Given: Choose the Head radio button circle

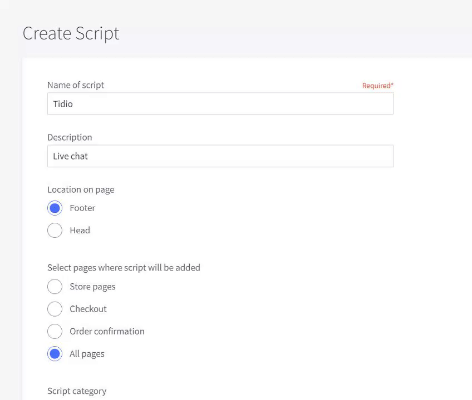Looking at the screenshot, I should (55, 230).
